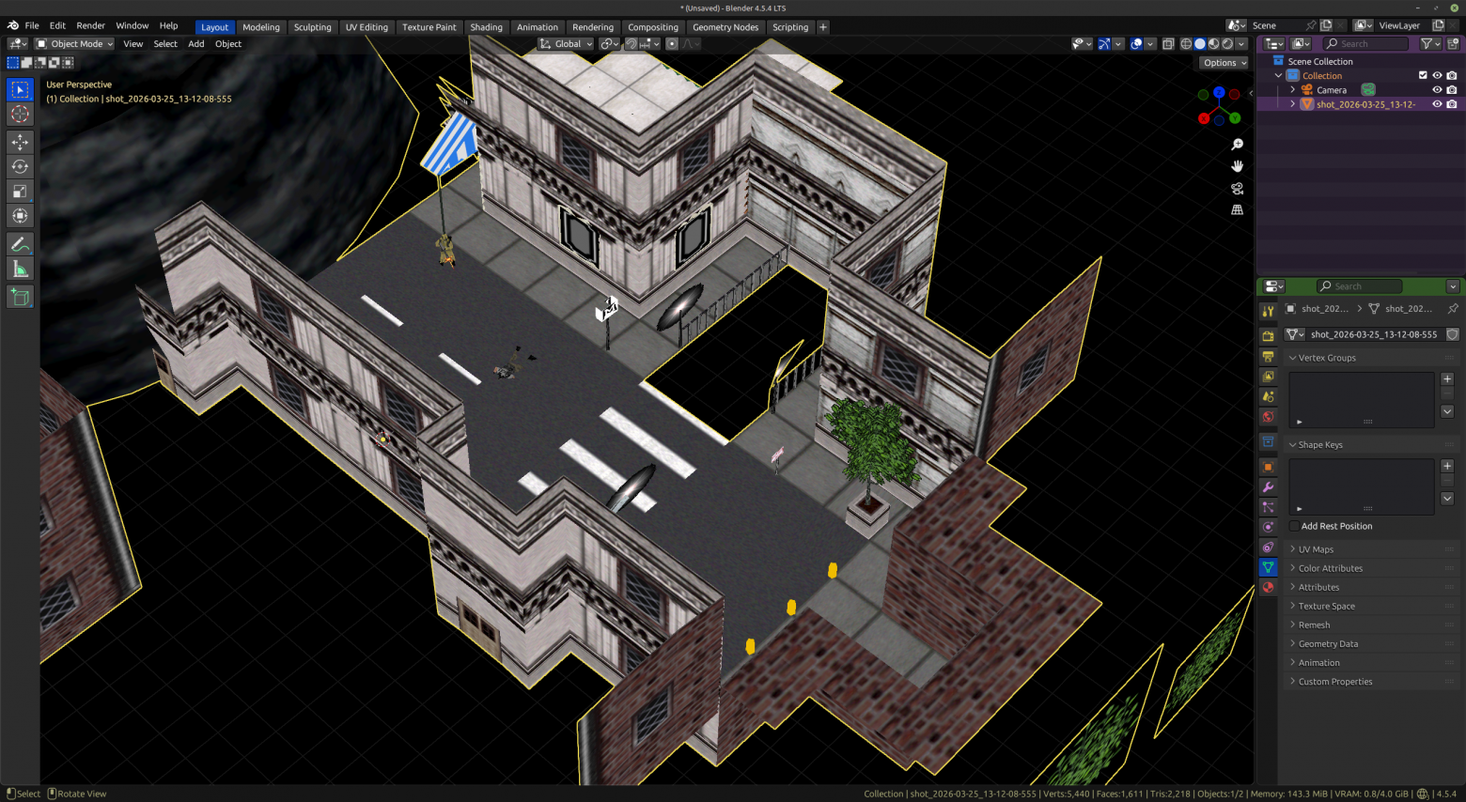
Task: Collapse the Collection tree in outliner
Action: pos(1278,76)
